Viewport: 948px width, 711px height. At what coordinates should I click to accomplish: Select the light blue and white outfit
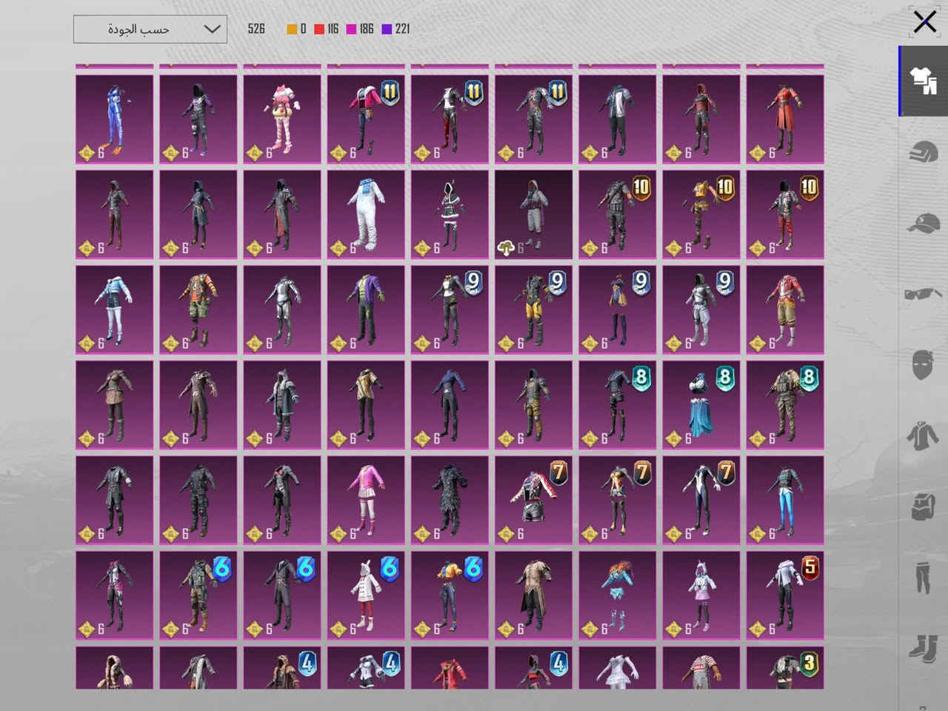tap(115, 310)
